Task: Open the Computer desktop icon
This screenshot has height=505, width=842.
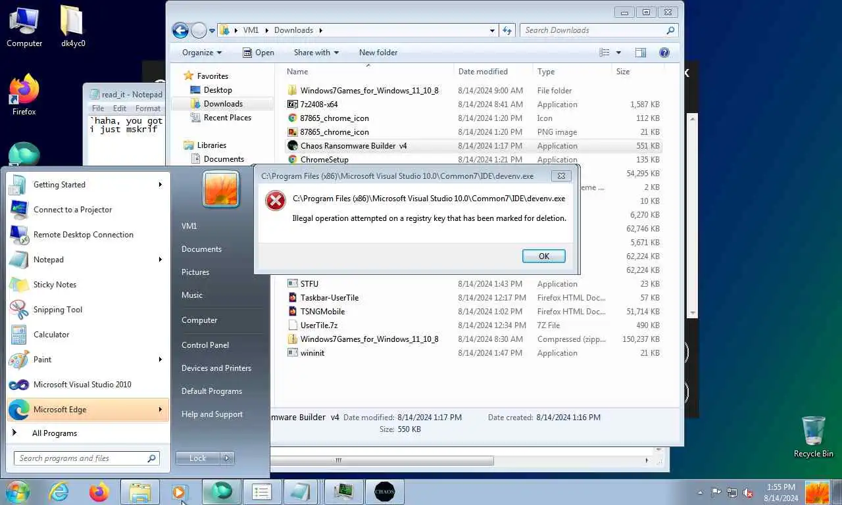Action: (24, 28)
